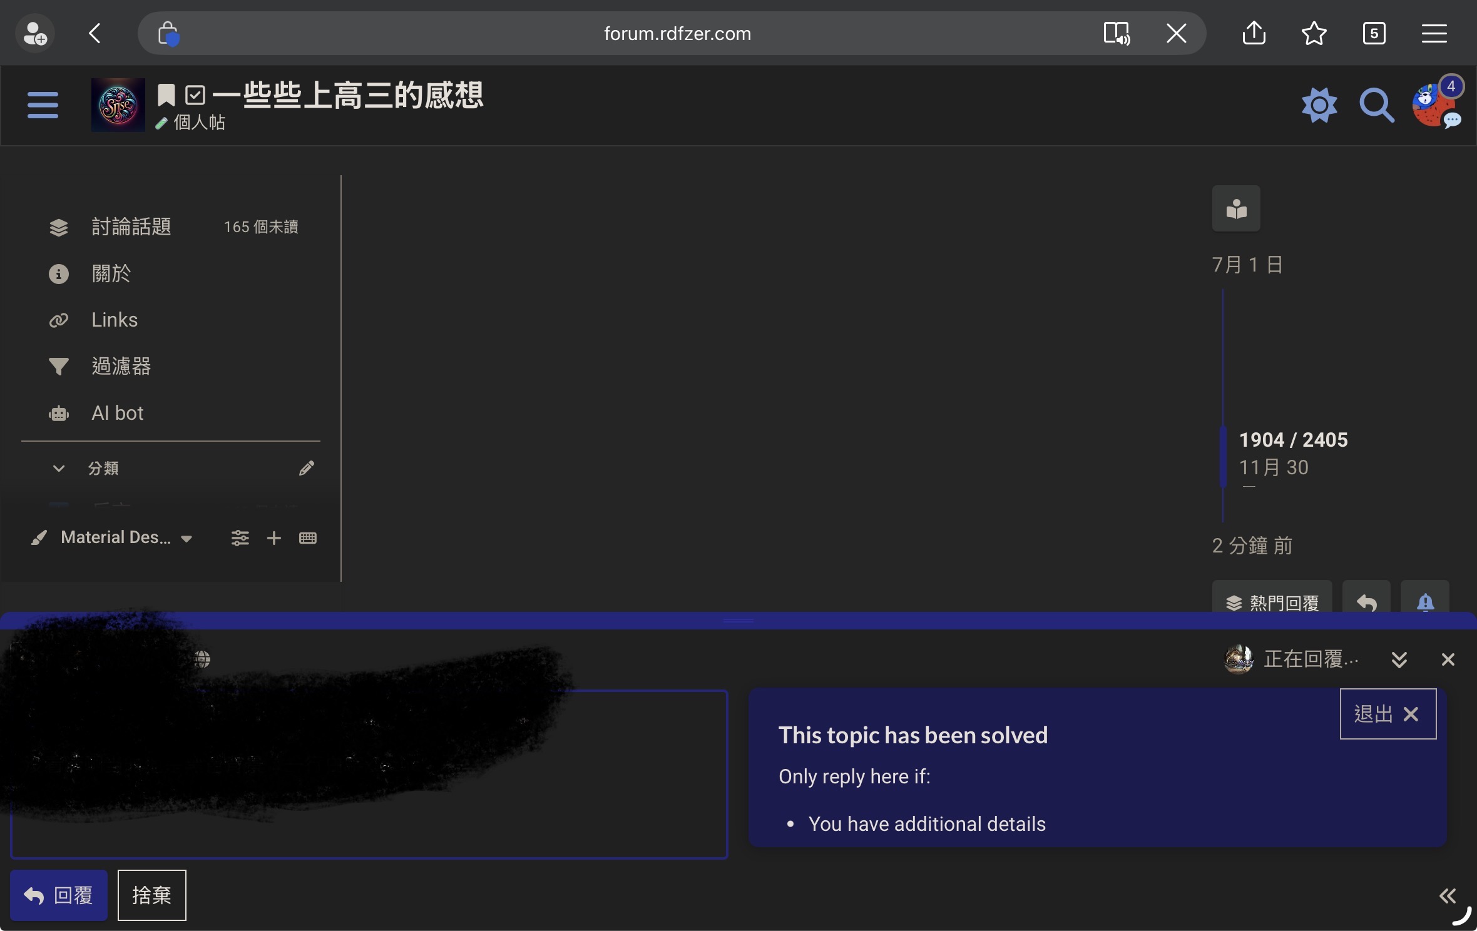
Task: Toggle the composer preview double-chevron icon
Action: (x=1447, y=895)
